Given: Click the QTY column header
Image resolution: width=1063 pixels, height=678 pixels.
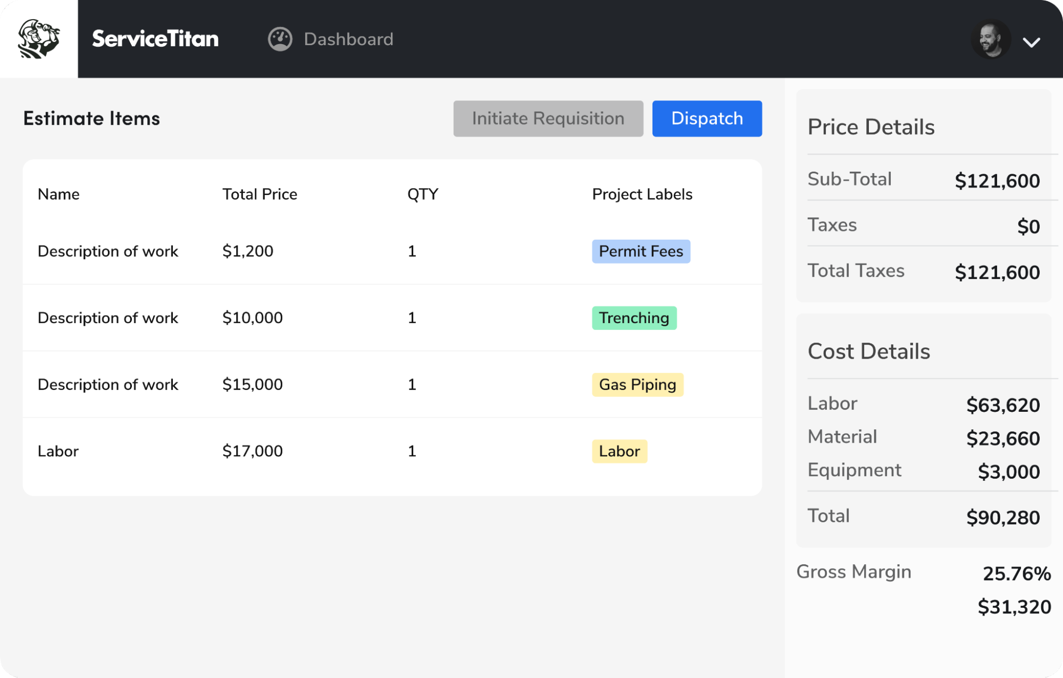Looking at the screenshot, I should click(422, 194).
